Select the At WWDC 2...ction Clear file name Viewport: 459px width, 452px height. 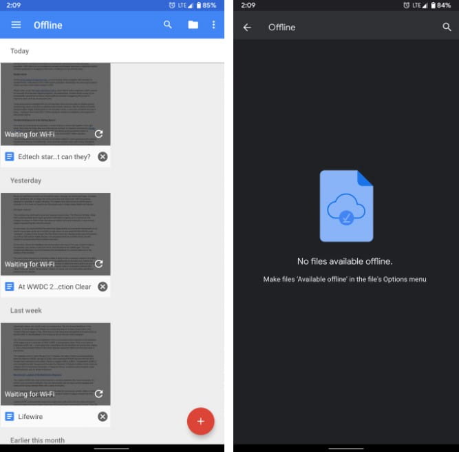54,287
